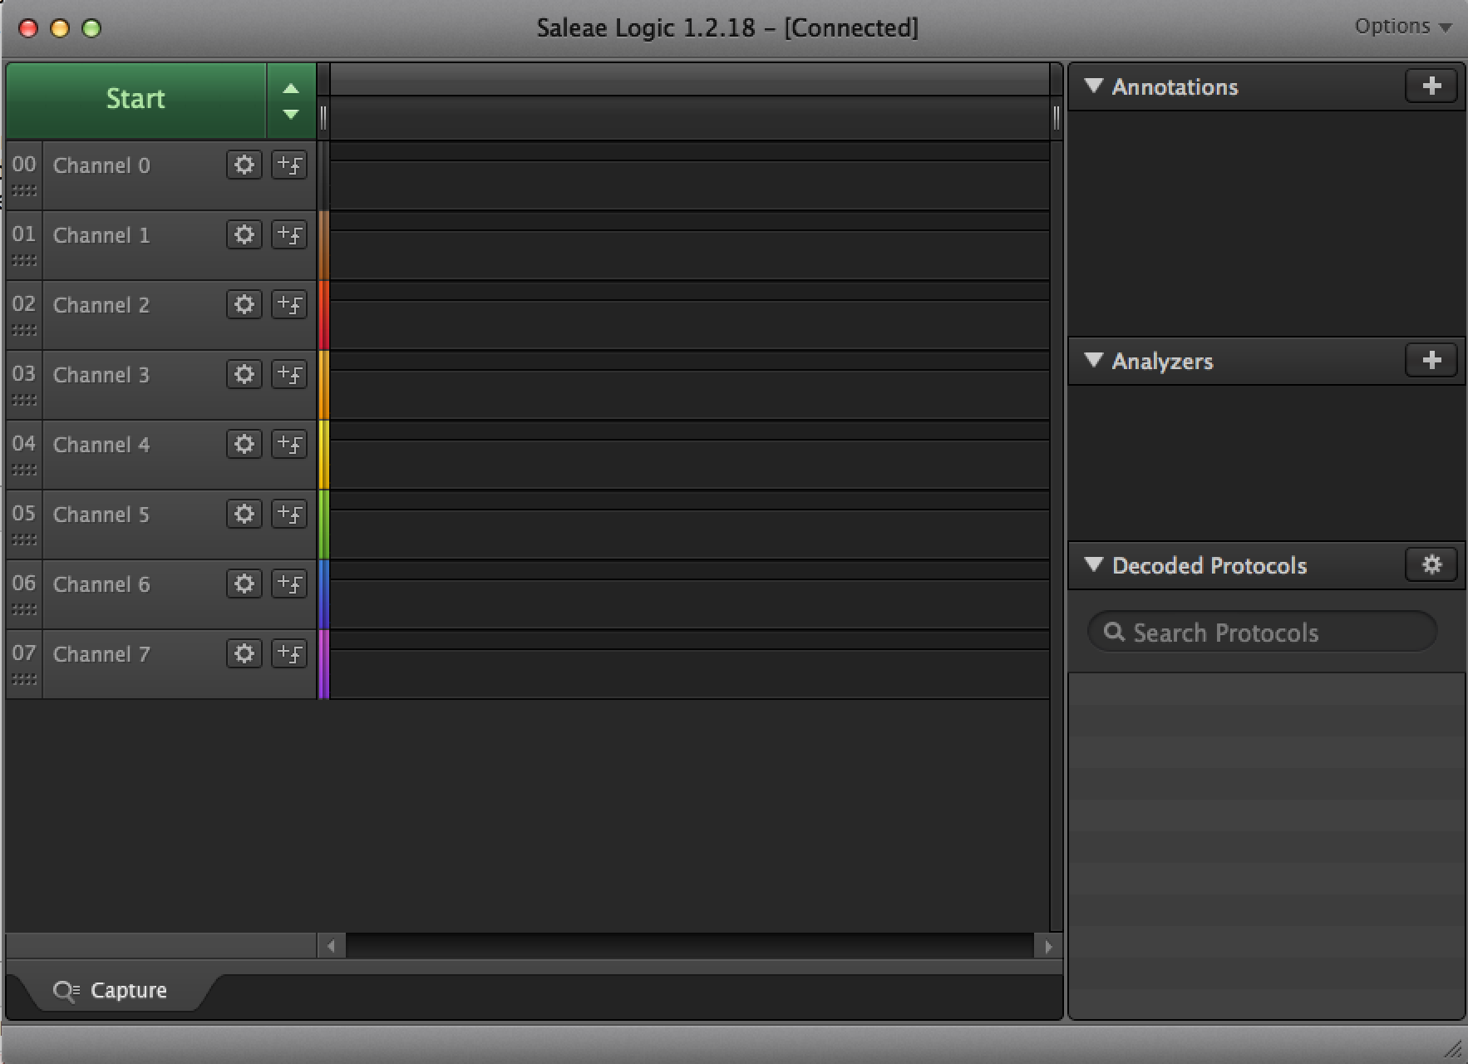The height and width of the screenshot is (1064, 1468).
Task: Set trigger on Channel 7
Action: [x=289, y=653]
